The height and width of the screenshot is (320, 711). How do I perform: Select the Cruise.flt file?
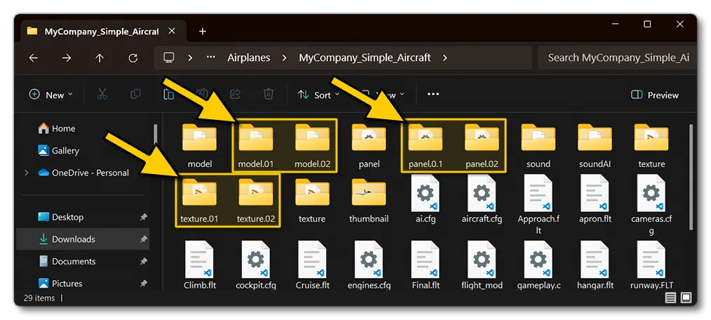click(x=312, y=265)
